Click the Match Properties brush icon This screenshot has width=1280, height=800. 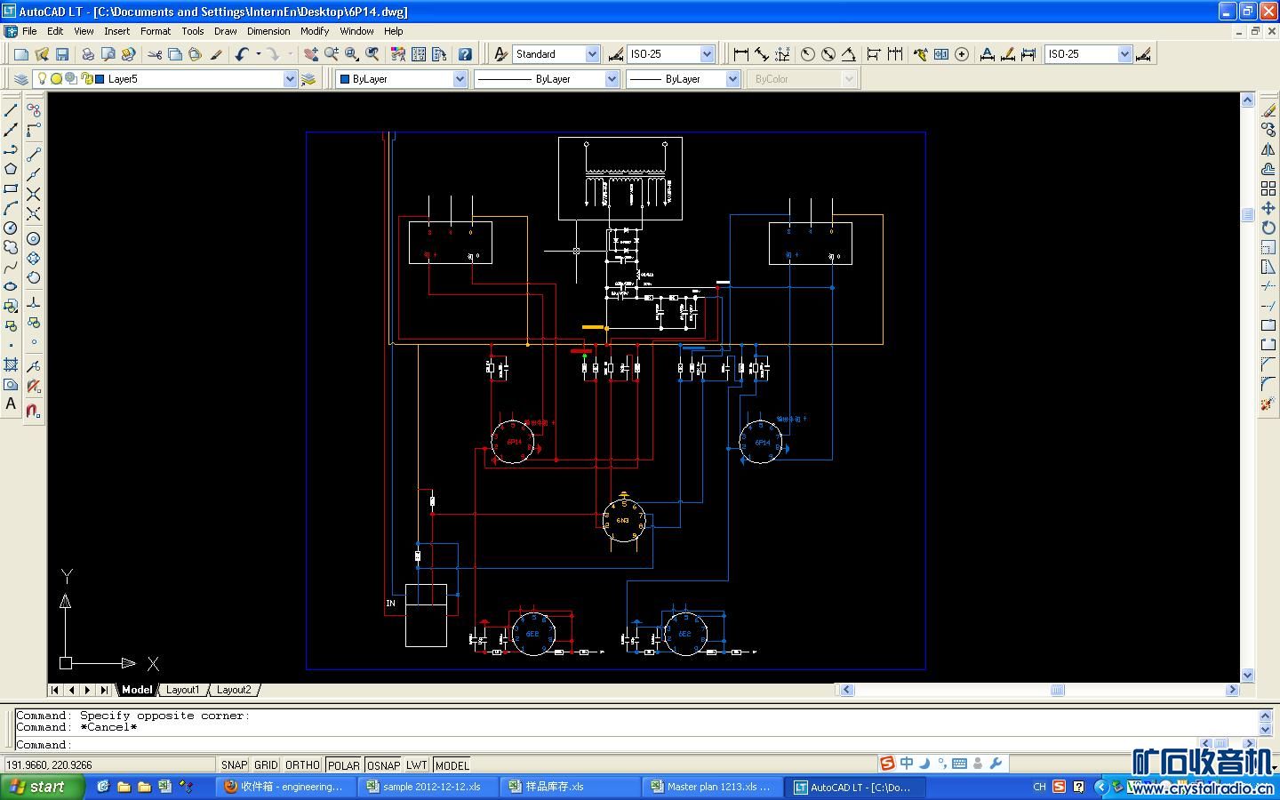tap(216, 54)
